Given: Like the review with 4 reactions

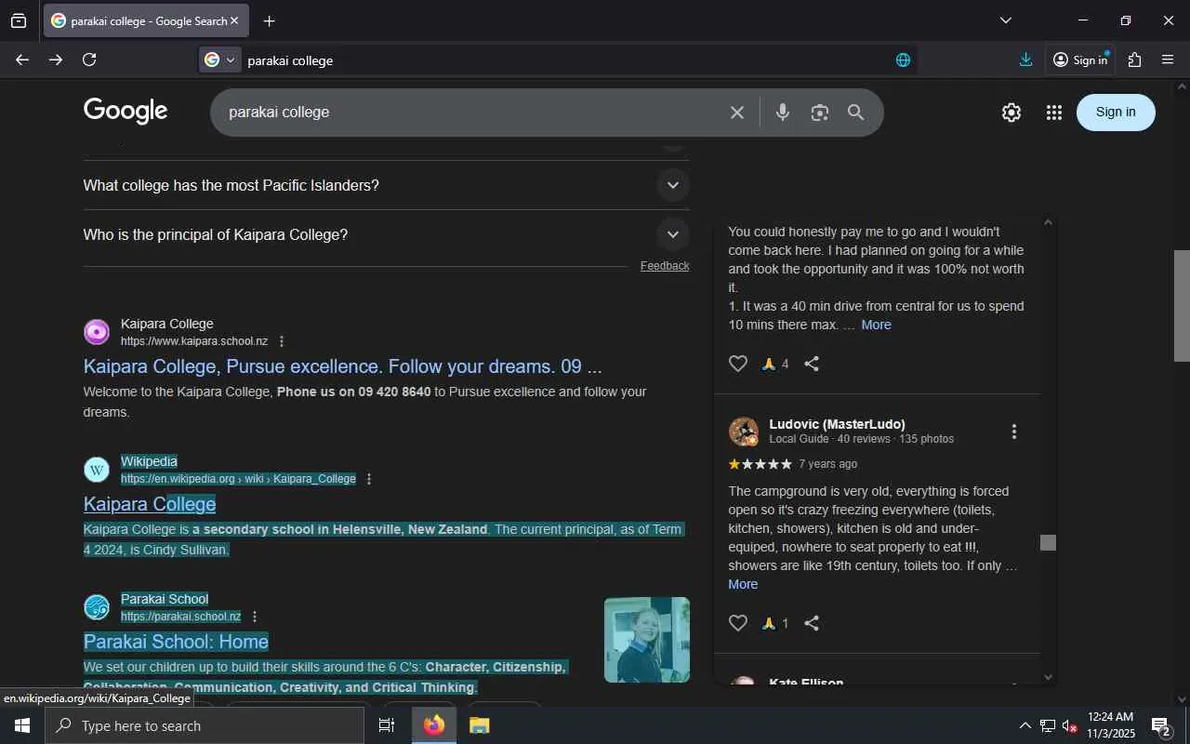Looking at the screenshot, I should click(738, 364).
